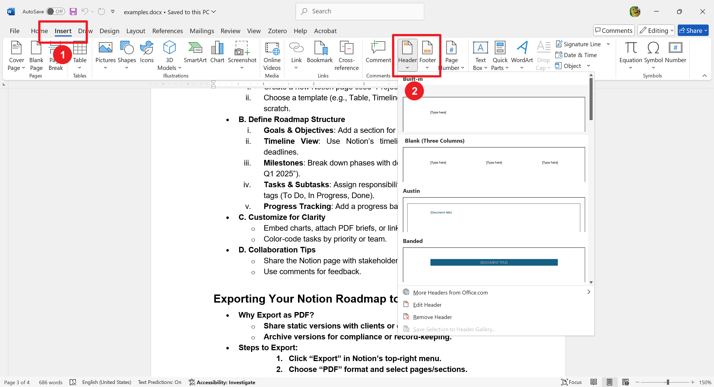Insert a Link
714x387 pixels.
(296, 56)
